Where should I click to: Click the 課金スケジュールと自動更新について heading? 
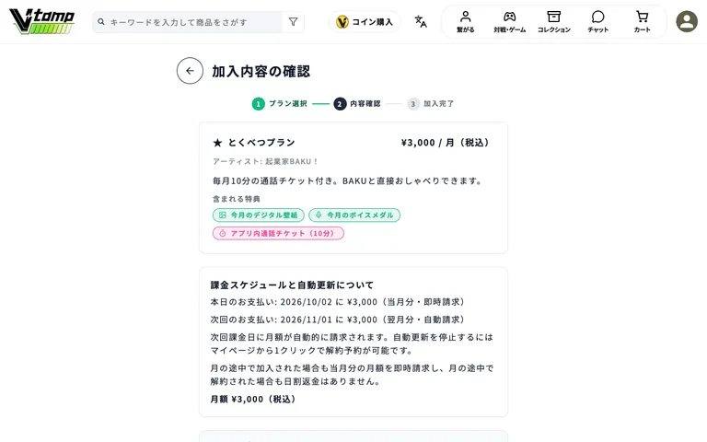(292, 285)
